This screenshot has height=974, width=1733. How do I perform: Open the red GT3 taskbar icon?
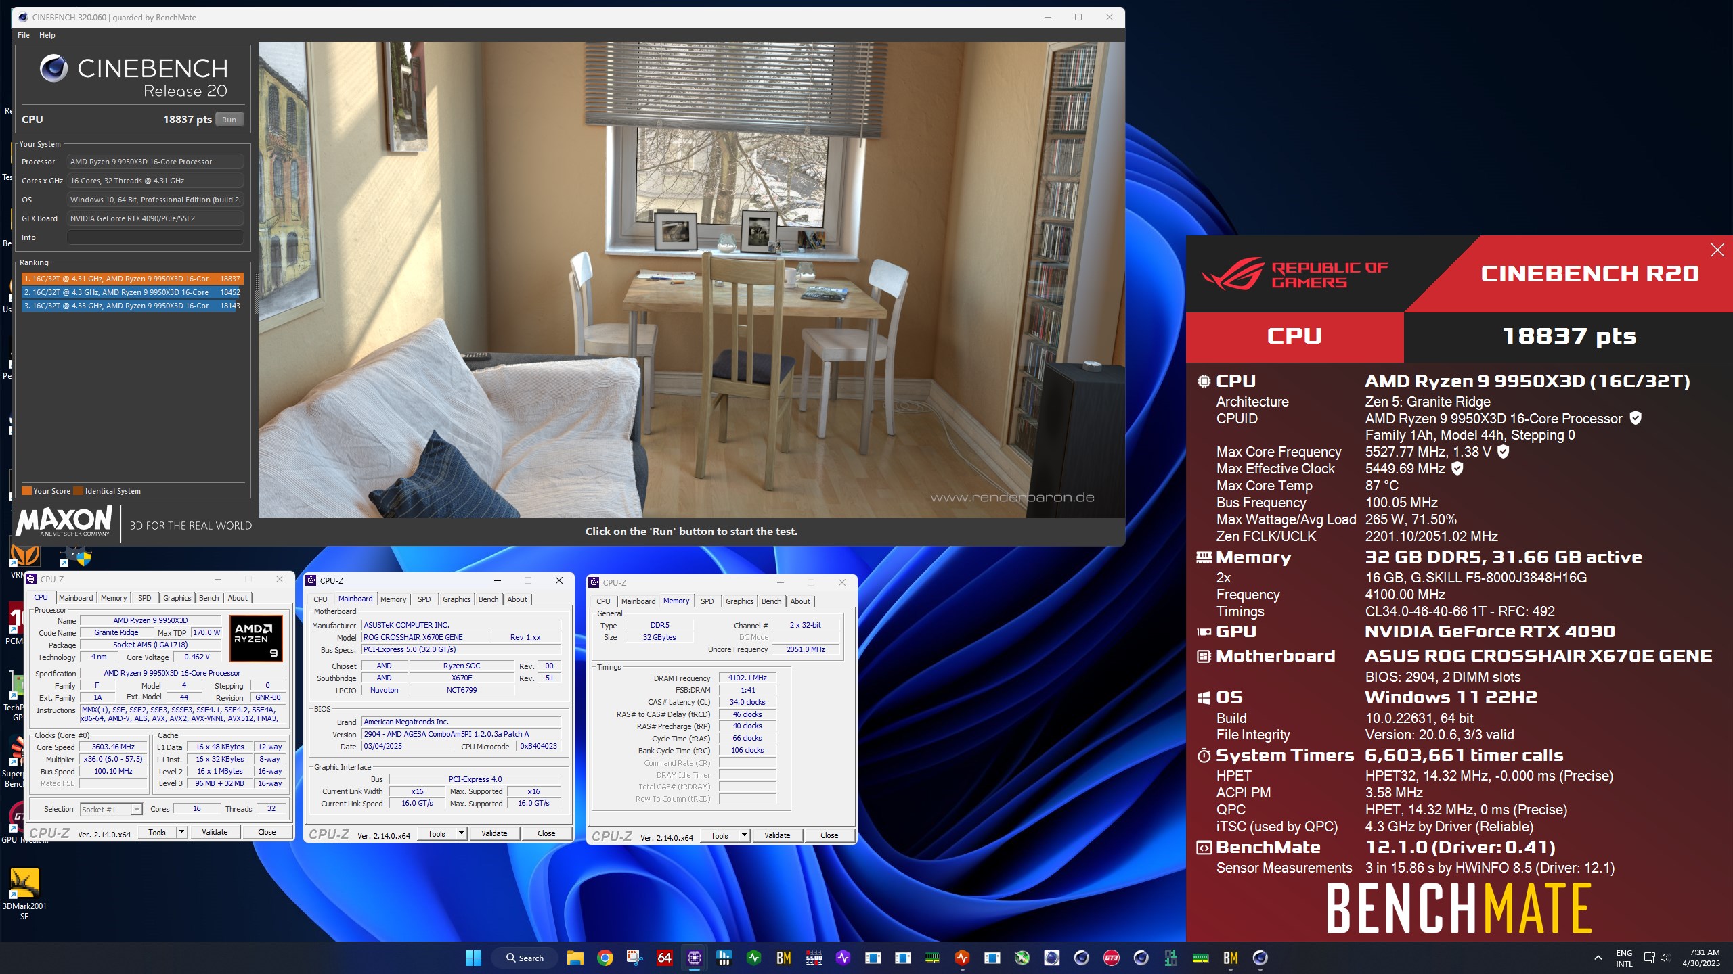(x=1111, y=958)
